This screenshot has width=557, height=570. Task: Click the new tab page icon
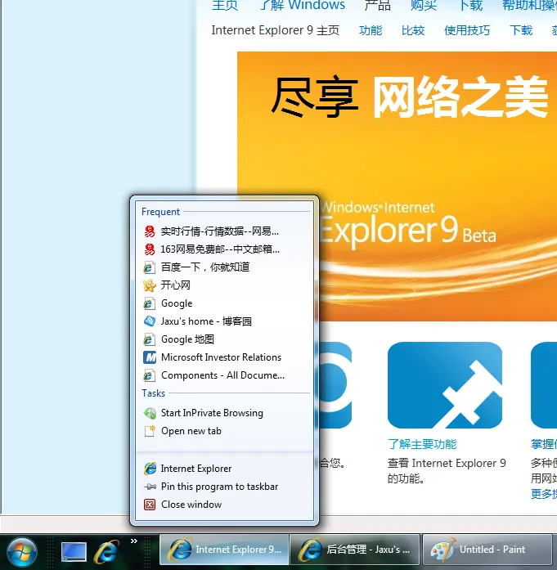[150, 431]
